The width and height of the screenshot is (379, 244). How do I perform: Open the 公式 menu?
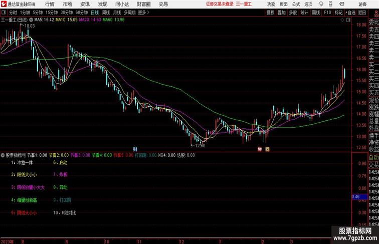coord(296,4)
